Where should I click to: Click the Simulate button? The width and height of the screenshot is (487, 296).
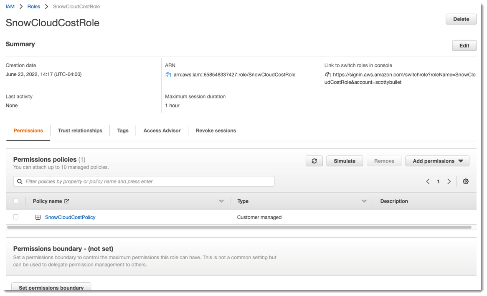pos(345,161)
